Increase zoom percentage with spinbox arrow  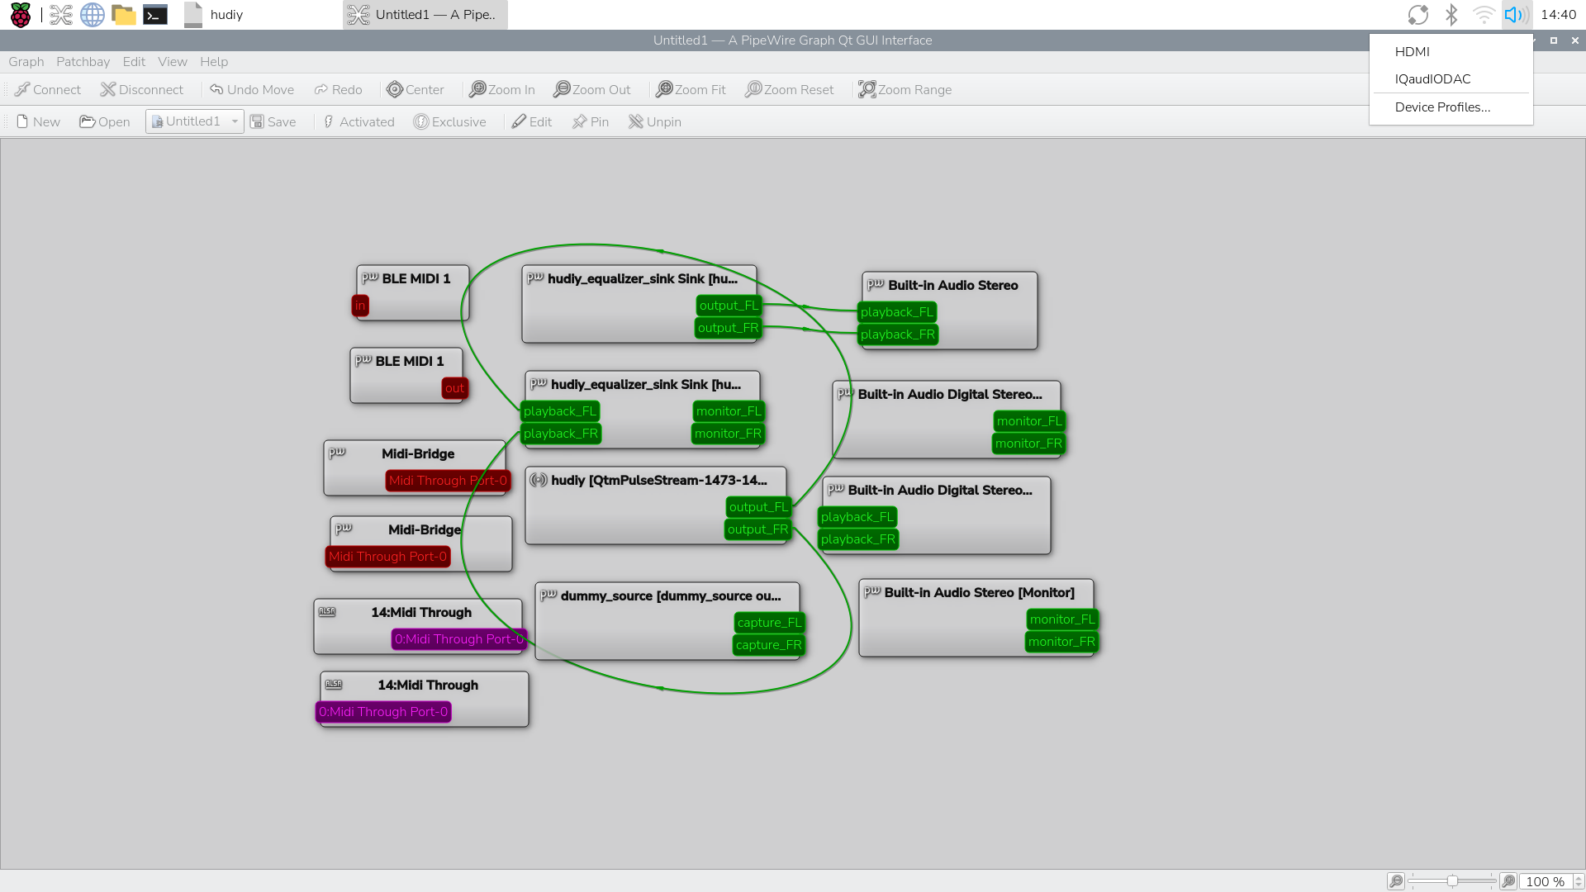pyautogui.click(x=1579, y=878)
